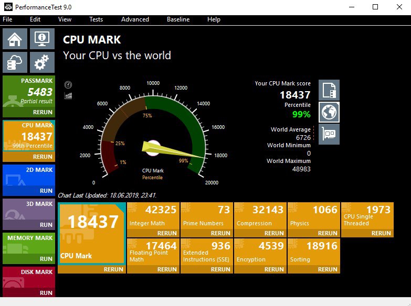Click the saved baseline document icon

pyautogui.click(x=329, y=90)
